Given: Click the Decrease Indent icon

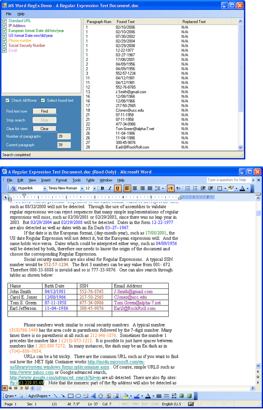Looking at the screenshot, I should pyautogui.click(x=203, y=188).
